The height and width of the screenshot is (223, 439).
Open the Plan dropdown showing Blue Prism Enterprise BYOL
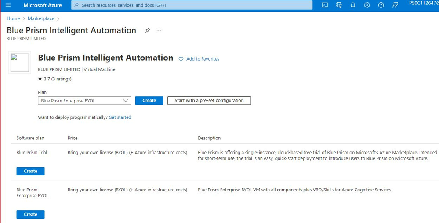(x=84, y=101)
